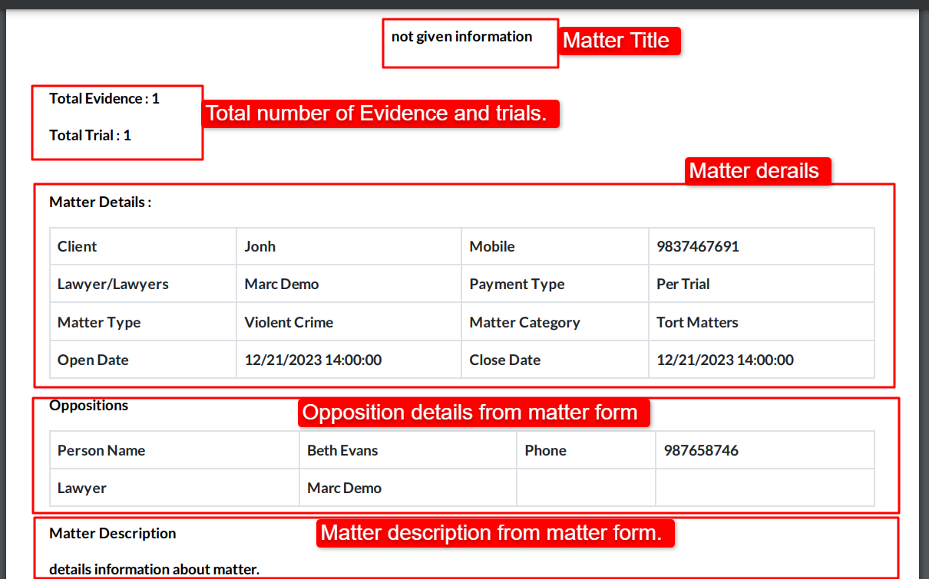Screen dimensions: 929x579
Task: Select the 'Total Evidence : 1' line
Action: [x=104, y=98]
